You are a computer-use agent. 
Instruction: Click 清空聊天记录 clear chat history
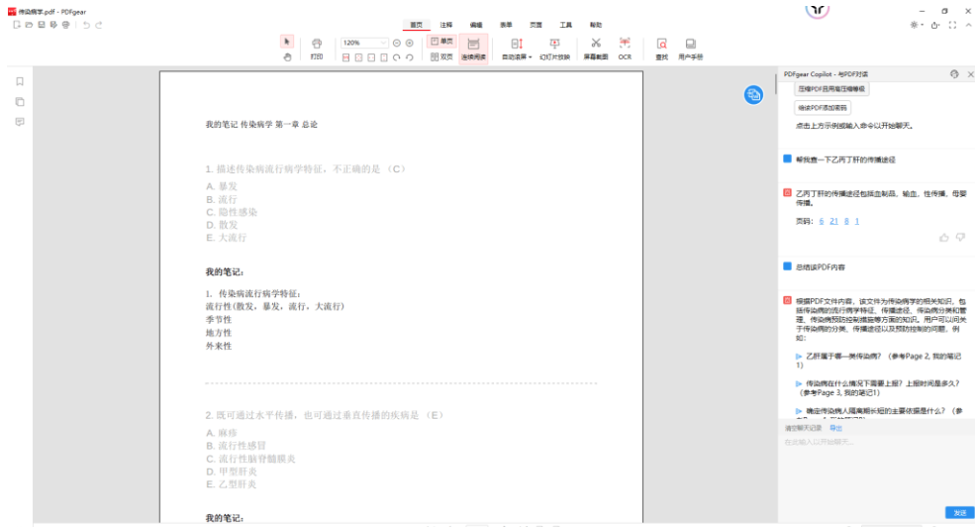pyautogui.click(x=803, y=428)
